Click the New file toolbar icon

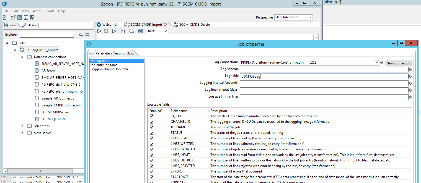point(5,17)
